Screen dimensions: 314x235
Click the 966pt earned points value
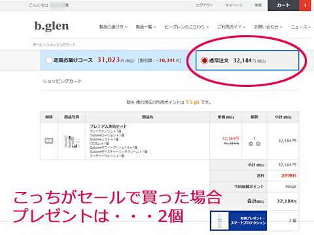[290, 187]
